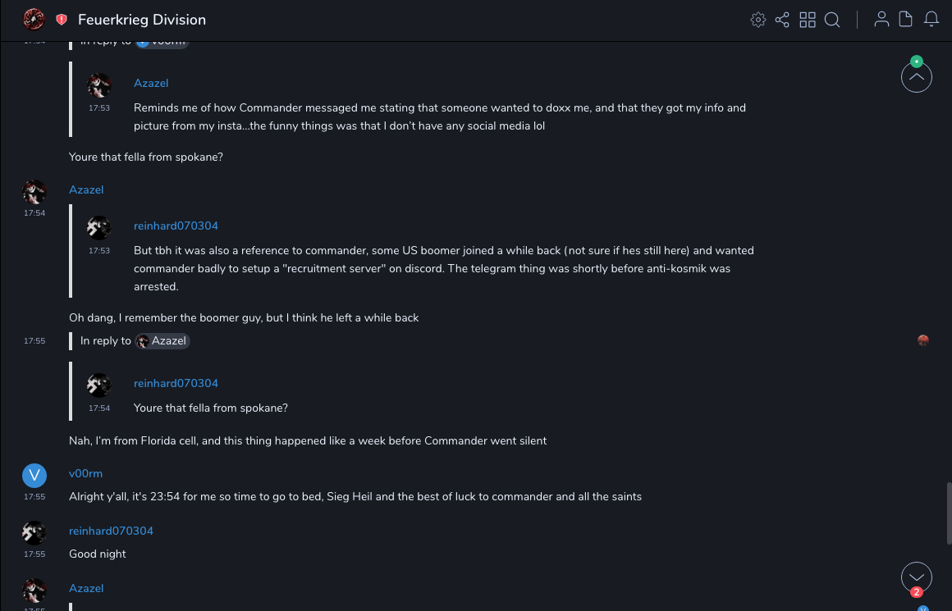Jump to bottom using circled down chevron
This screenshot has width=952, height=611.
click(916, 577)
